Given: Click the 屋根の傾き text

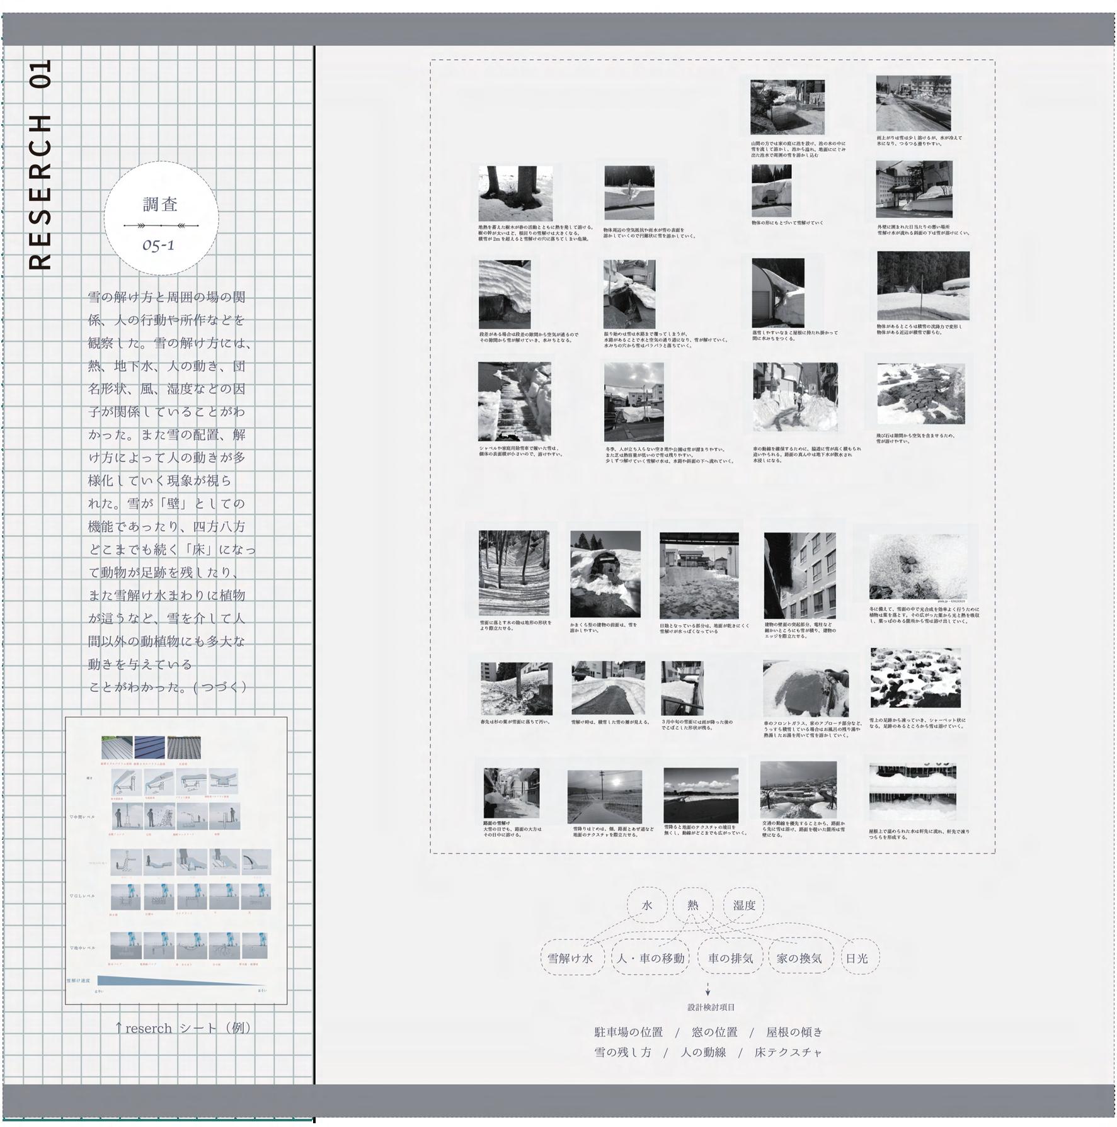Looking at the screenshot, I should click(x=794, y=1032).
